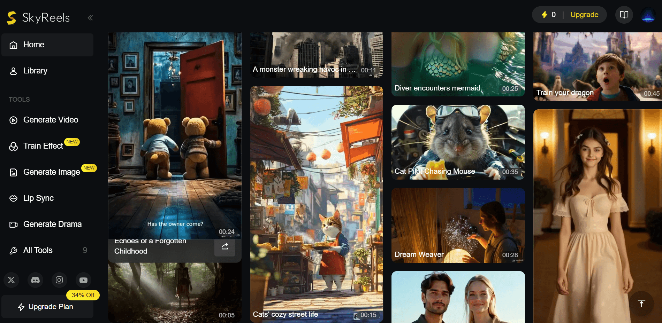Image resolution: width=662 pixels, height=323 pixels.
Task: Click the Echoes of a Forgotten Childhood title
Action: point(150,246)
